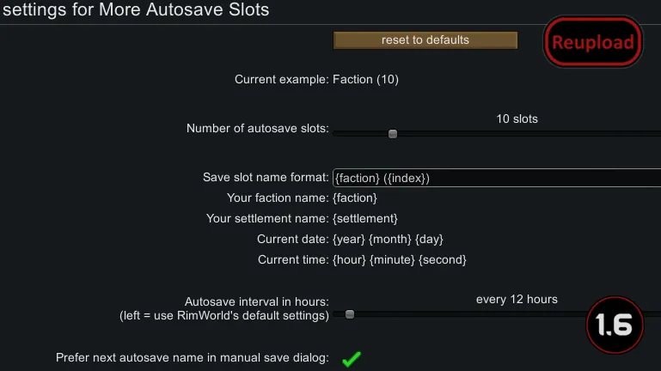
Task: Click the Prefer next autosave name label
Action: click(192, 357)
